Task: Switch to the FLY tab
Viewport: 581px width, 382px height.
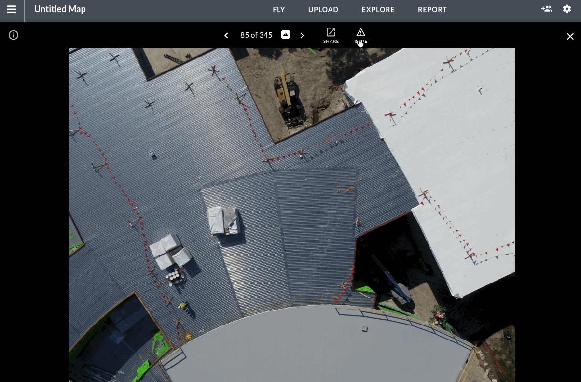Action: pyautogui.click(x=279, y=9)
